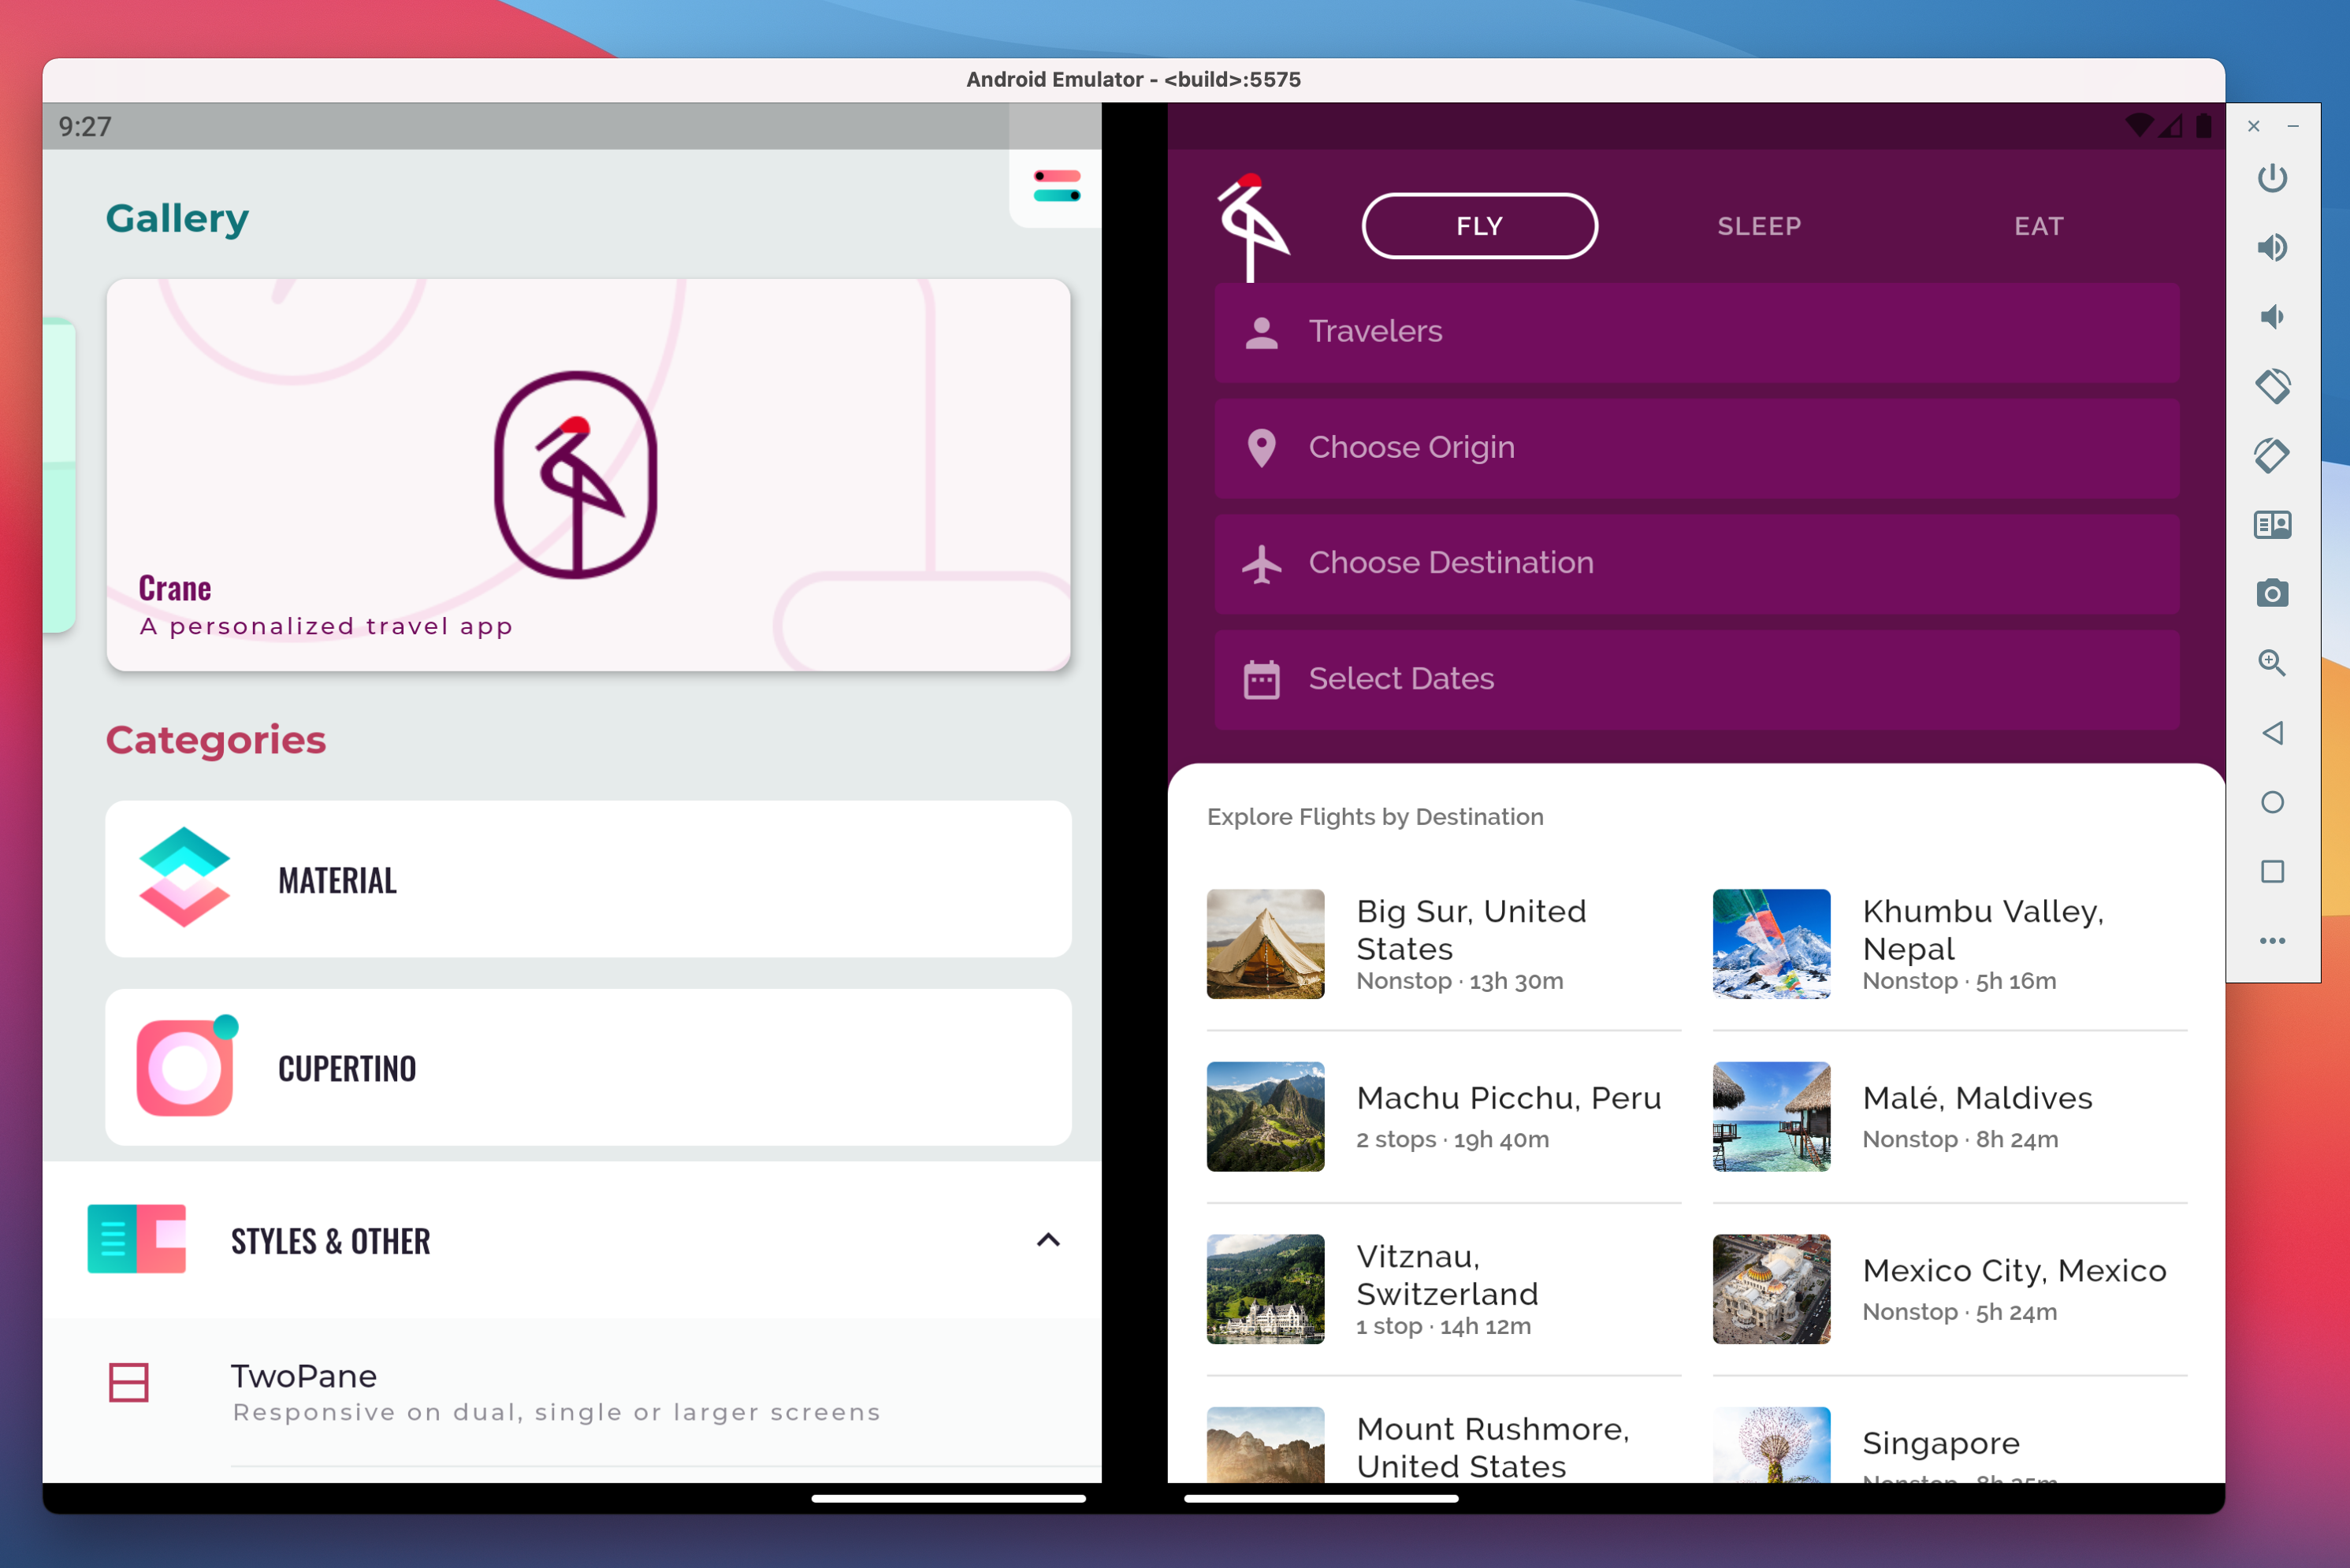Click the Android emulator volume up icon
2350x1568 pixels.
coord(2271,245)
